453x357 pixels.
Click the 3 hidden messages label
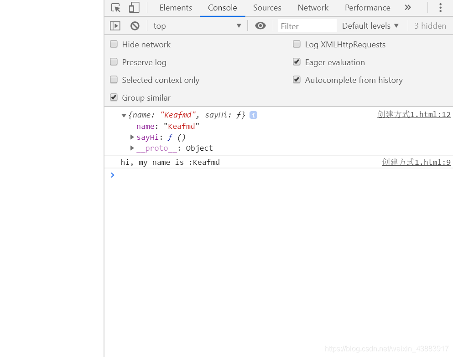430,26
